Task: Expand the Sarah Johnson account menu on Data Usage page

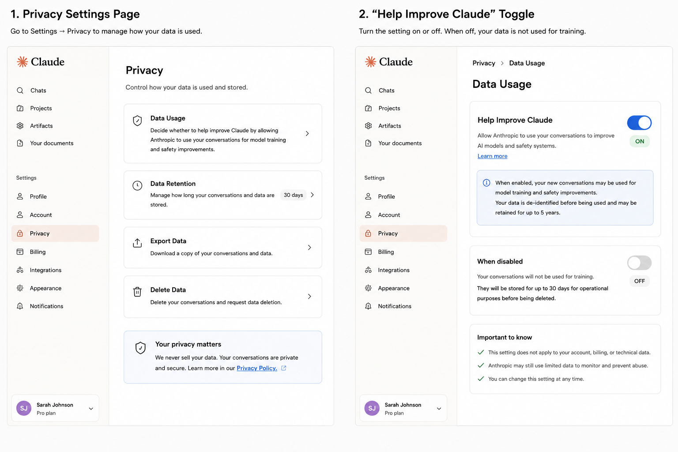Action: click(x=439, y=409)
